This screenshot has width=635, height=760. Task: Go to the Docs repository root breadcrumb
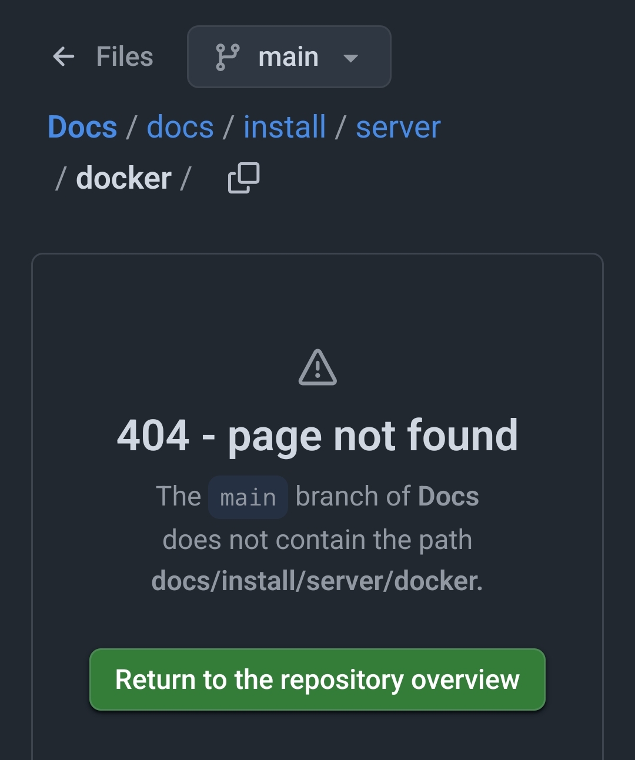82,127
